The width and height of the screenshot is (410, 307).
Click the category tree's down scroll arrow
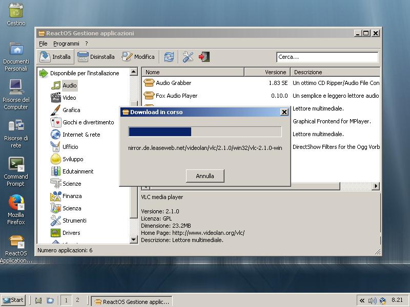134,239
